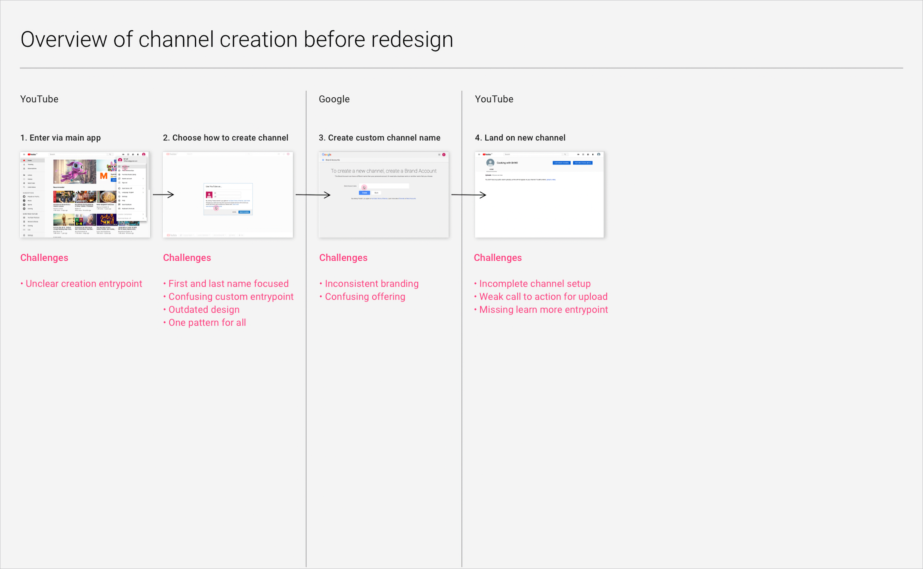This screenshot has width=923, height=569.
Task: Click the arrow pointing to step 4 screenshot
Action: pyautogui.click(x=469, y=195)
